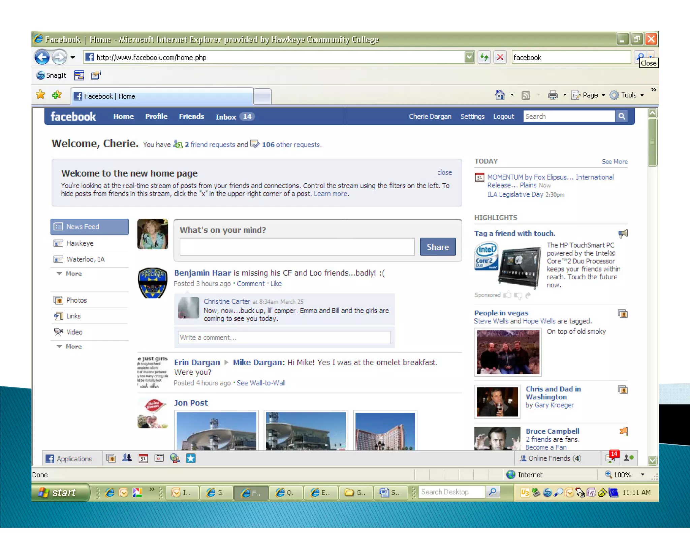This screenshot has height=533, width=690.
Task: Select the Waterloo, IA filter
Action: pos(90,259)
